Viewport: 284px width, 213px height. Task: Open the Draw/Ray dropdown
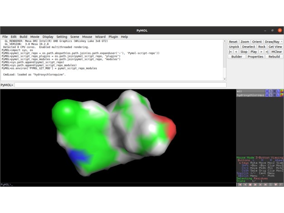coord(273,42)
